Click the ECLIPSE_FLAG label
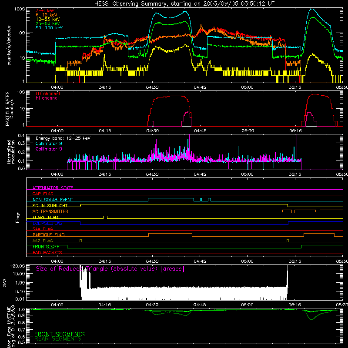 click(x=47, y=223)
